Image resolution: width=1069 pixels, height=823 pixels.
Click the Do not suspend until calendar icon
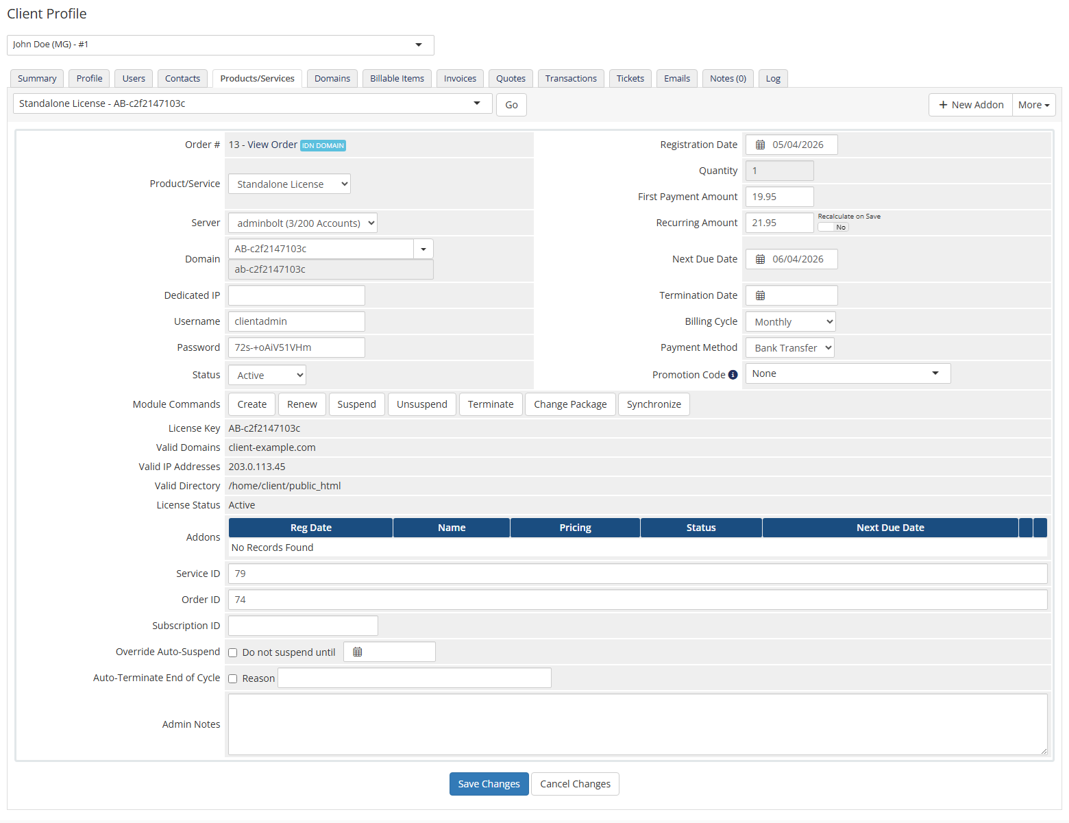357,652
